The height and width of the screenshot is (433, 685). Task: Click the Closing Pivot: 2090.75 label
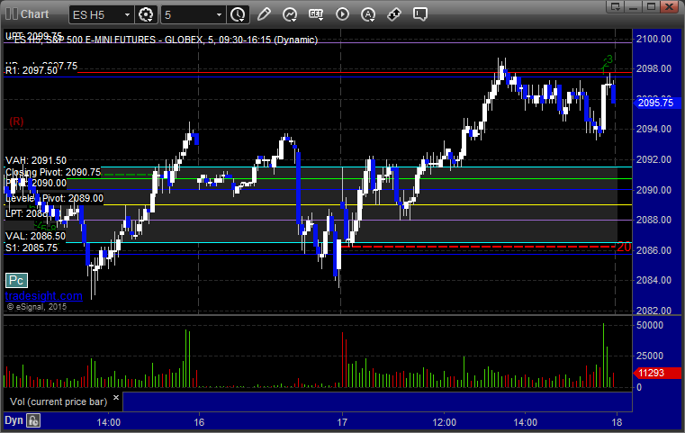[53, 172]
